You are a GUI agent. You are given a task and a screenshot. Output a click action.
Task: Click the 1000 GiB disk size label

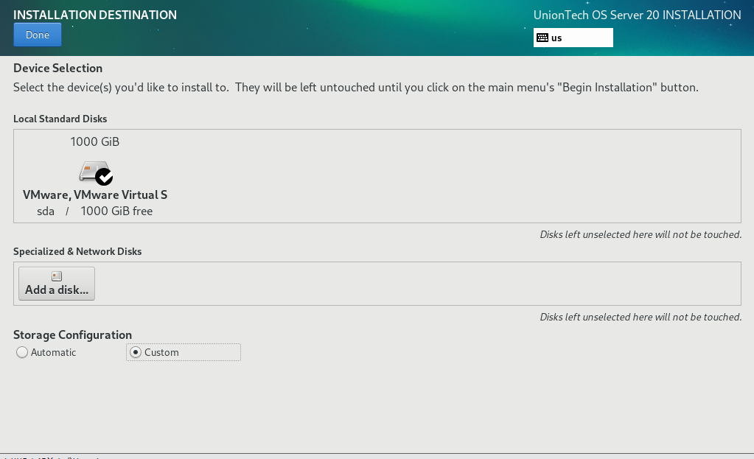pyautogui.click(x=95, y=141)
